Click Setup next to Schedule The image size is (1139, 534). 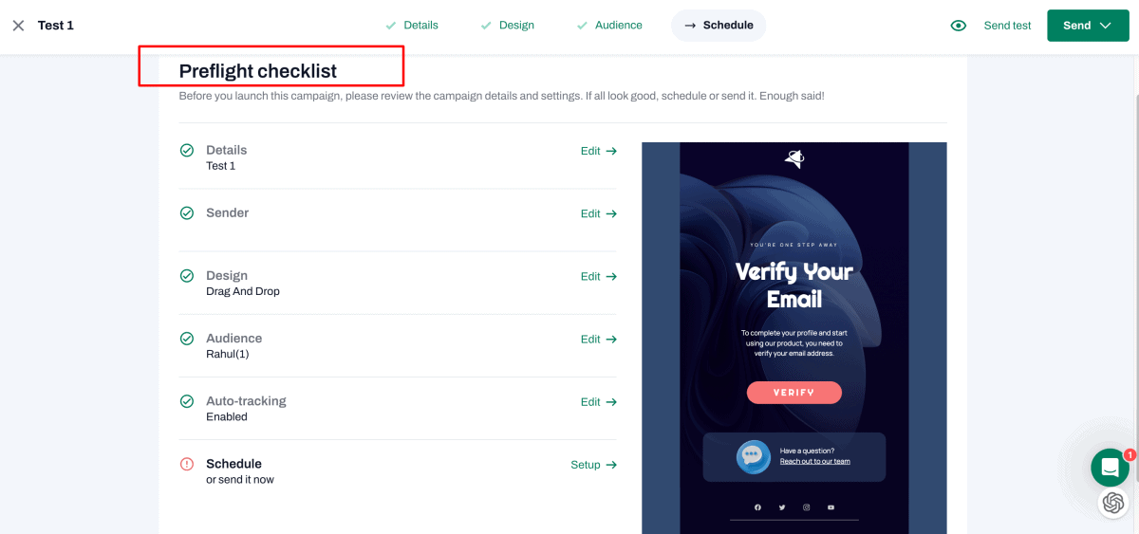pos(593,465)
